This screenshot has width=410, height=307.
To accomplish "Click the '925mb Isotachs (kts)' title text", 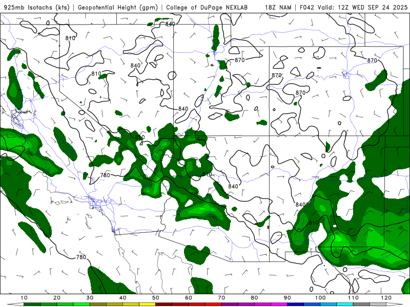I will [x=36, y=7].
